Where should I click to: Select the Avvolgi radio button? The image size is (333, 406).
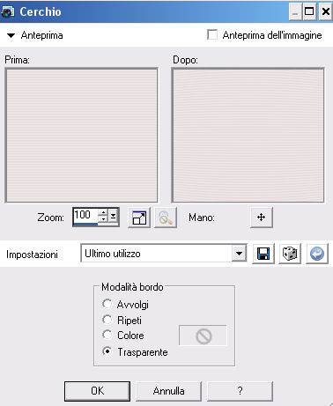coord(107,304)
